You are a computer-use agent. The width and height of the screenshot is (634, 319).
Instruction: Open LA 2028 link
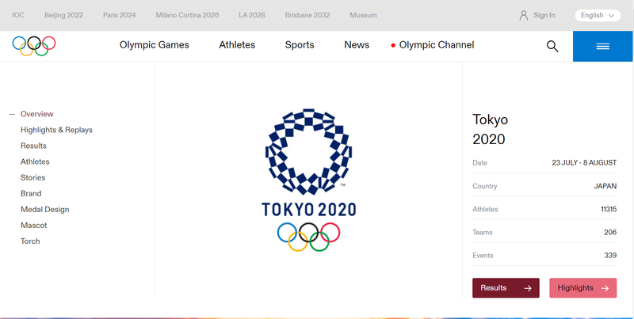tap(252, 15)
